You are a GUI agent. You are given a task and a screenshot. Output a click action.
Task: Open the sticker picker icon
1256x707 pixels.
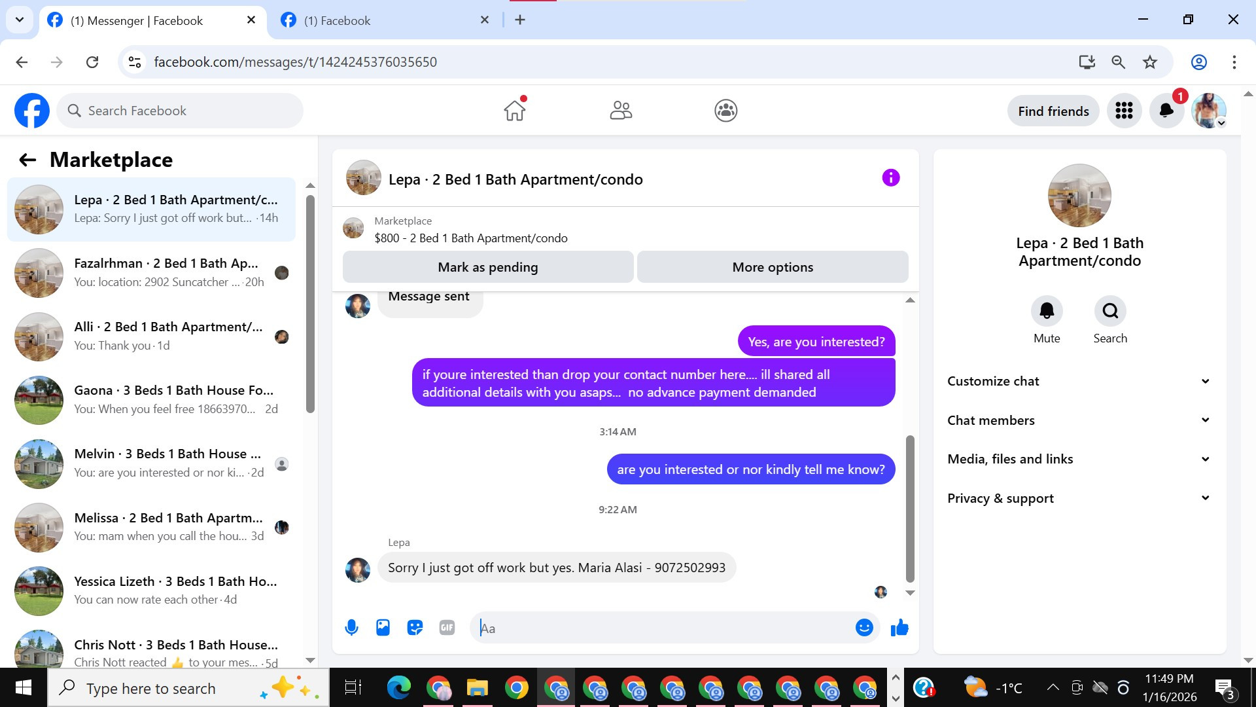(x=415, y=628)
